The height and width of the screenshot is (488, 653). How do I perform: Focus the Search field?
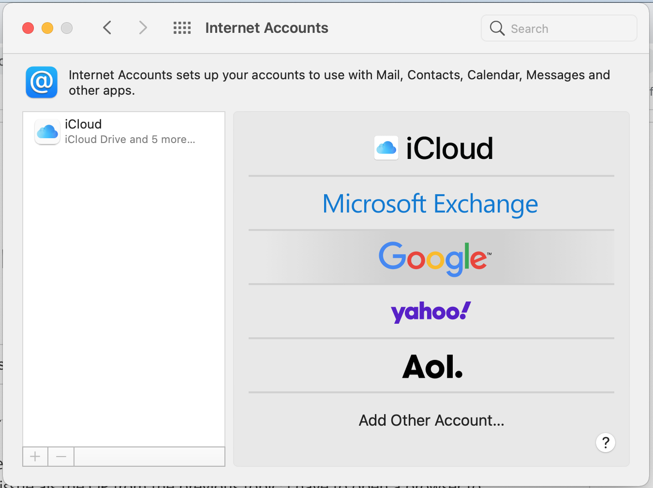tap(559, 28)
